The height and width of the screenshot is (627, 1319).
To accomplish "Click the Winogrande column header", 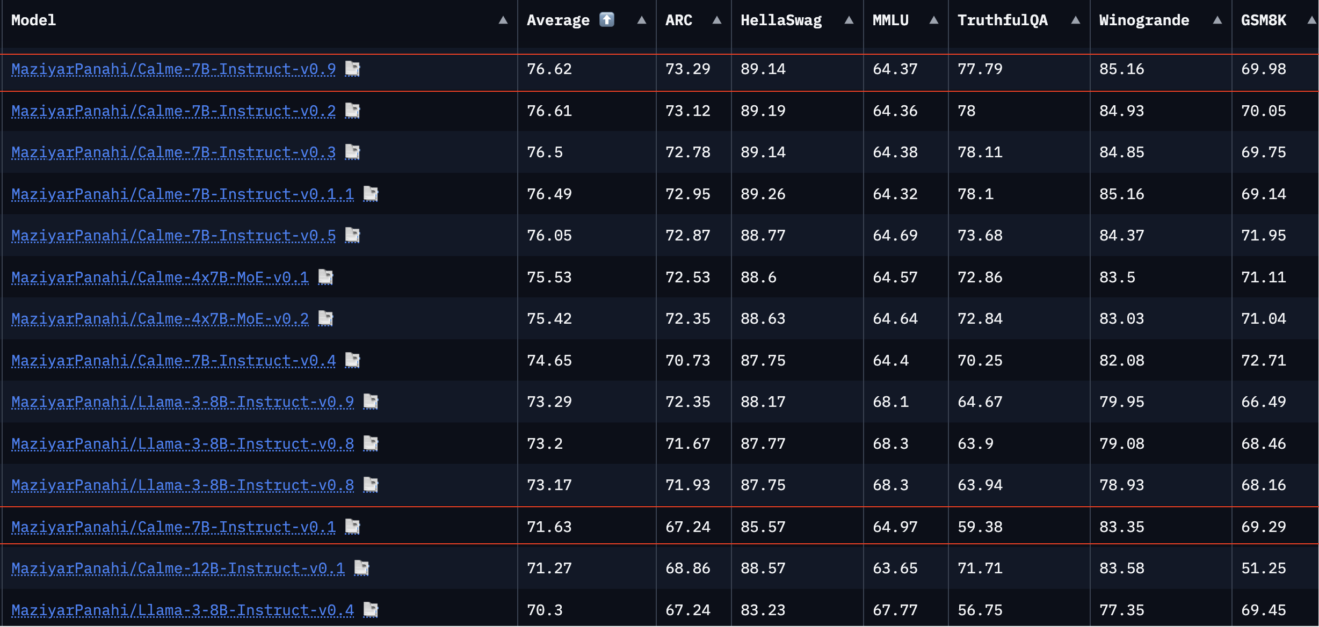I will 1144,20.
